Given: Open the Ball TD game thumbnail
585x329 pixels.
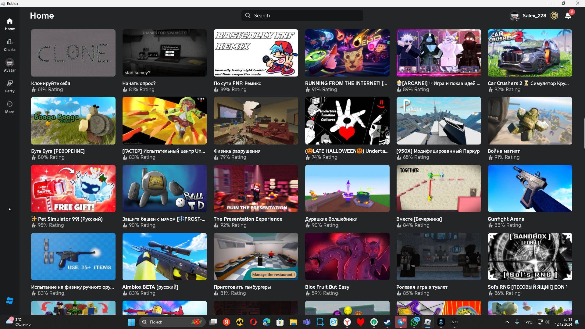Looking at the screenshot, I should pyautogui.click(x=165, y=189).
